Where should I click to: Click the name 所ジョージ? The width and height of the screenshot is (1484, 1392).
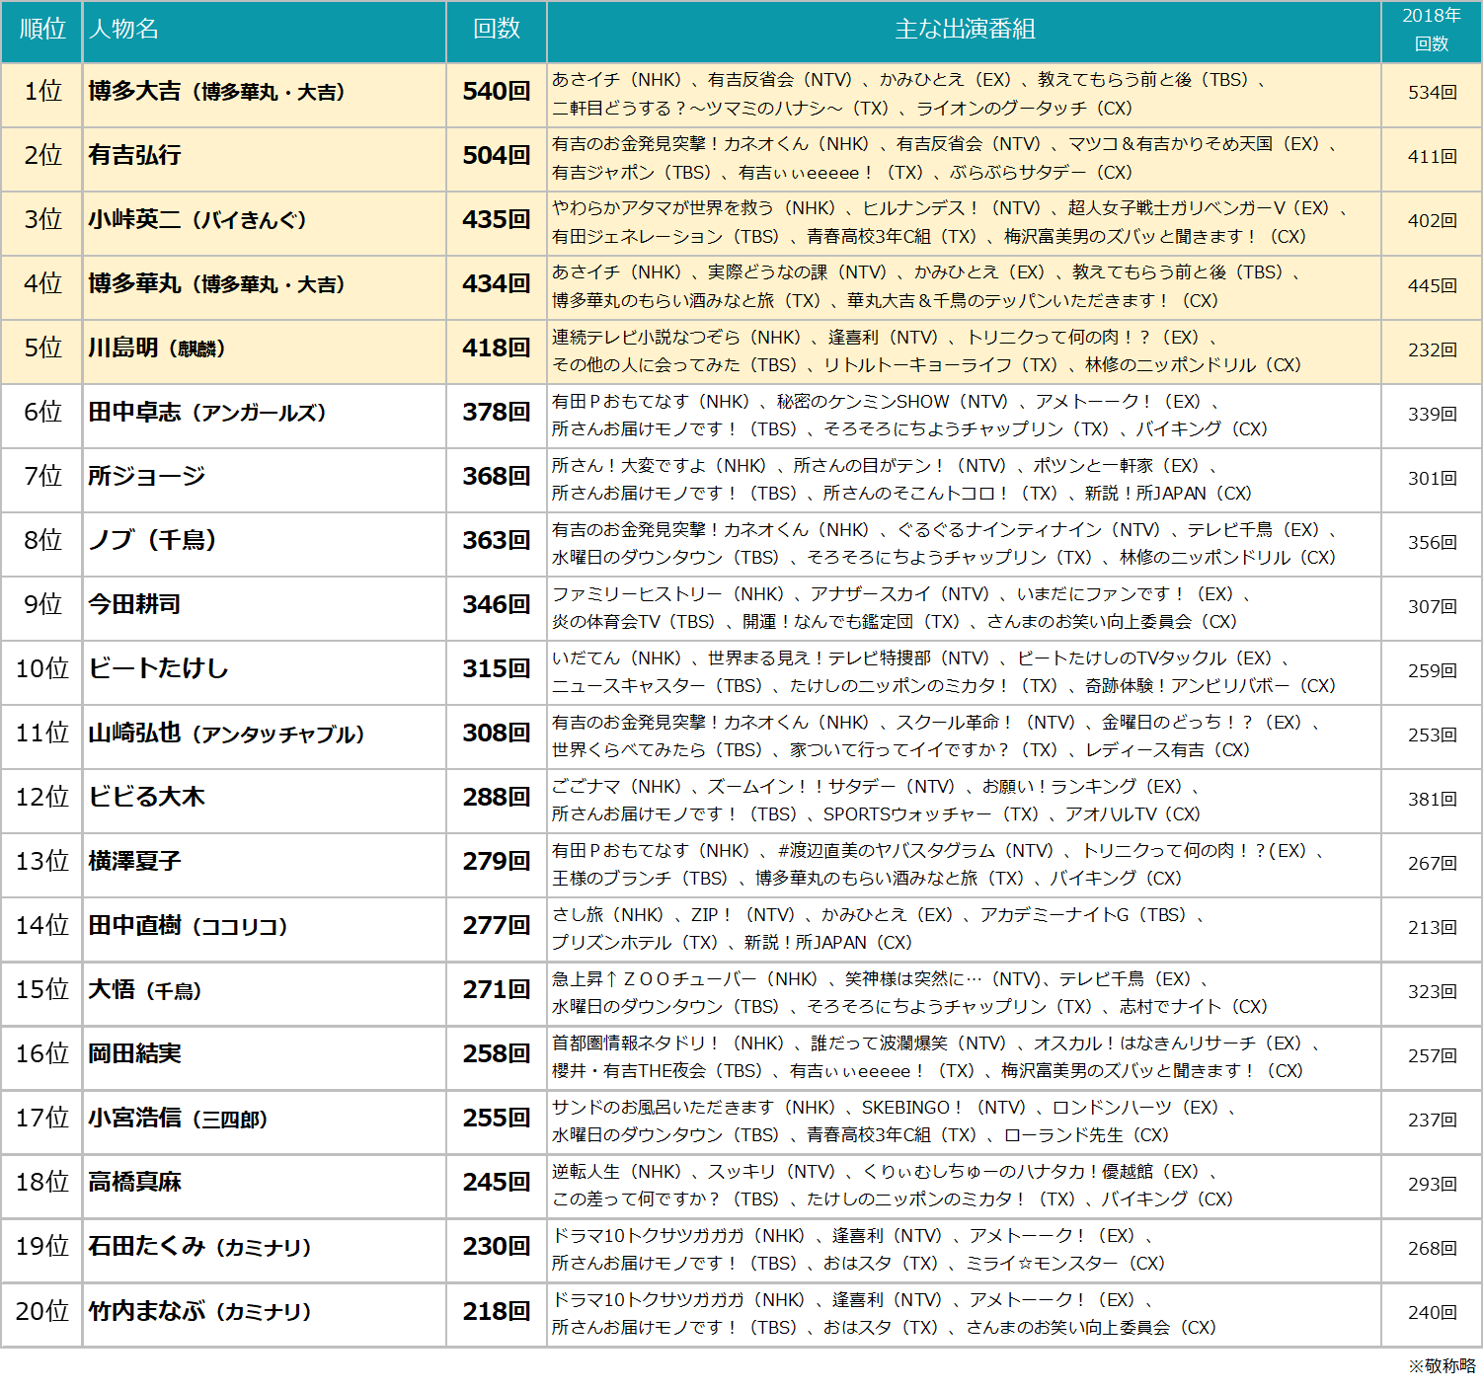[x=147, y=477]
